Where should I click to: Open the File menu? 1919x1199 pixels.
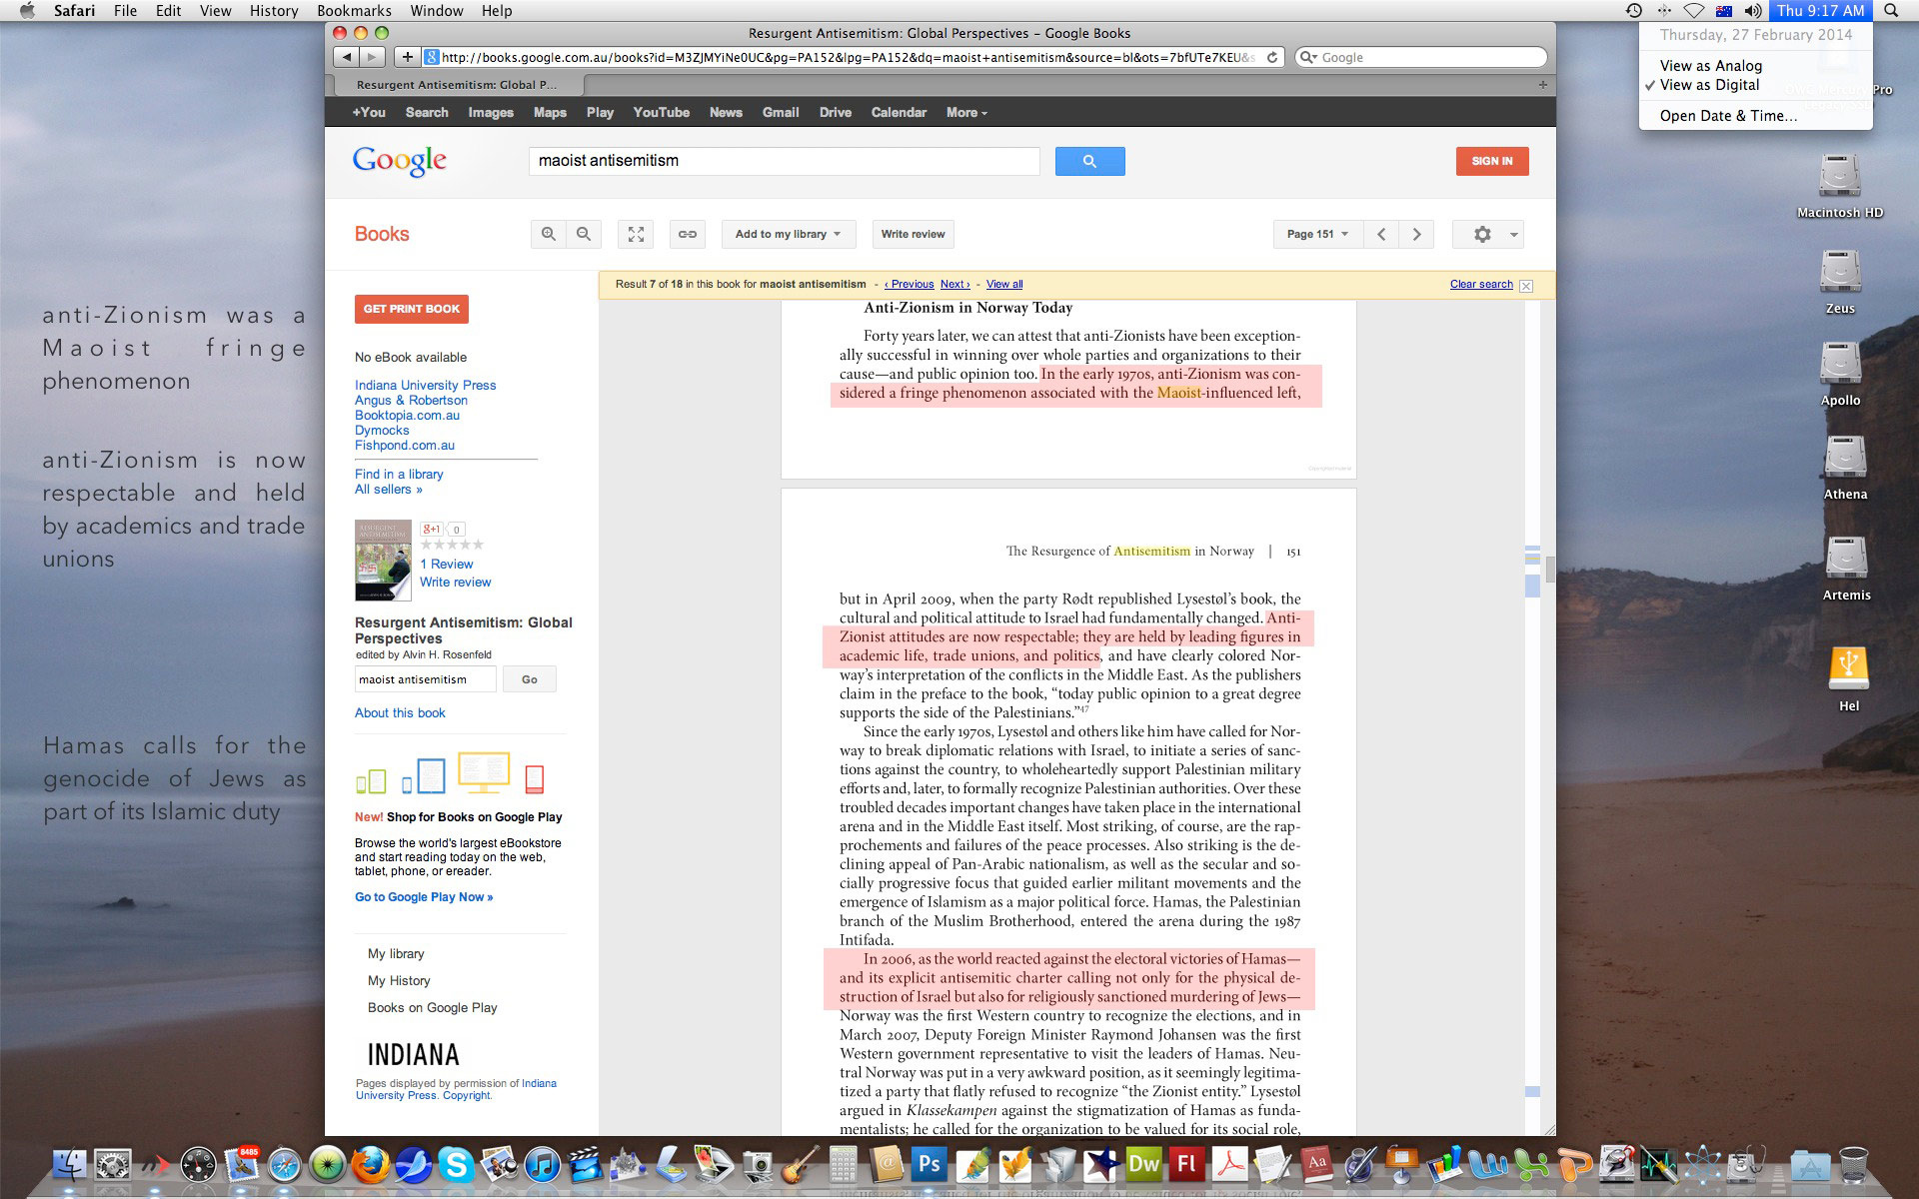point(125,10)
